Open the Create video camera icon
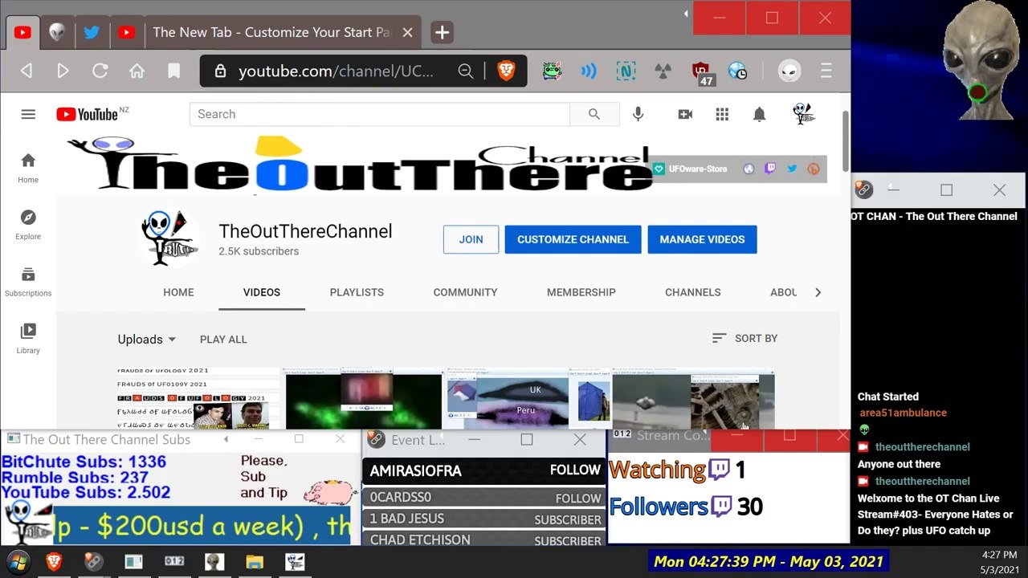The image size is (1028, 578). click(685, 114)
